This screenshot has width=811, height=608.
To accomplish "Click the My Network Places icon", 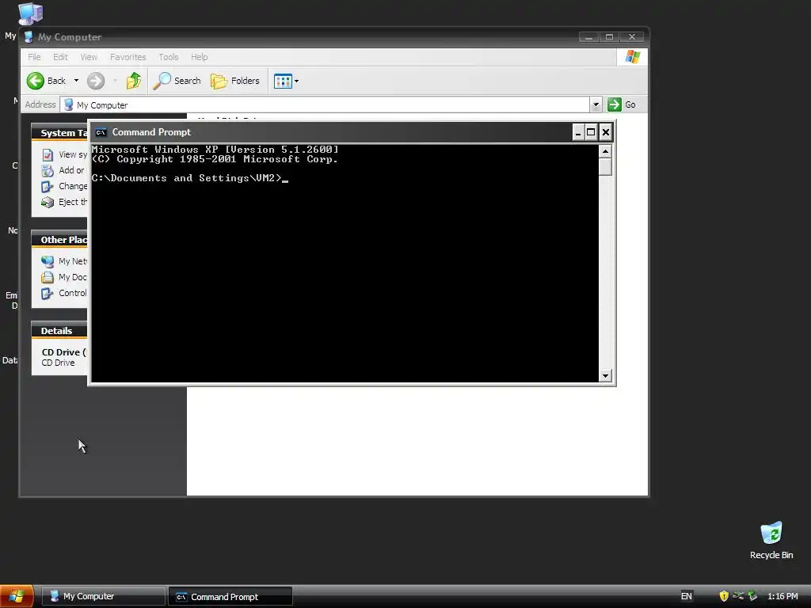I will pos(48,261).
